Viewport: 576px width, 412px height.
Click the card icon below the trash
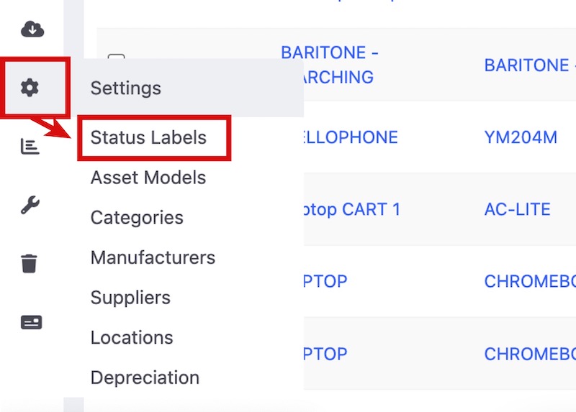pos(31,322)
